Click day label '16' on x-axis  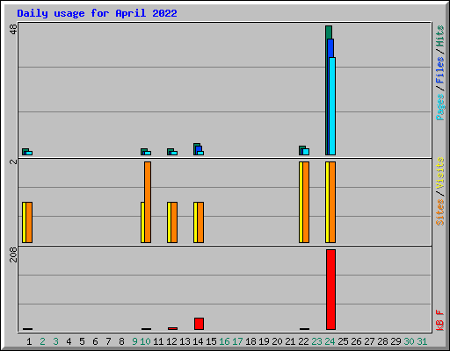[224, 341]
